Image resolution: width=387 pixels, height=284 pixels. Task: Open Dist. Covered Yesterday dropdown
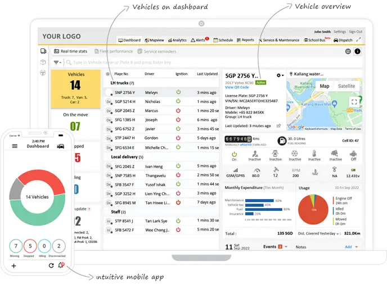coord(337,233)
